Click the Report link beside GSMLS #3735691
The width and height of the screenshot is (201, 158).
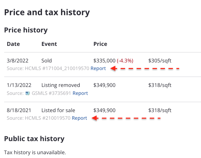point(80,93)
